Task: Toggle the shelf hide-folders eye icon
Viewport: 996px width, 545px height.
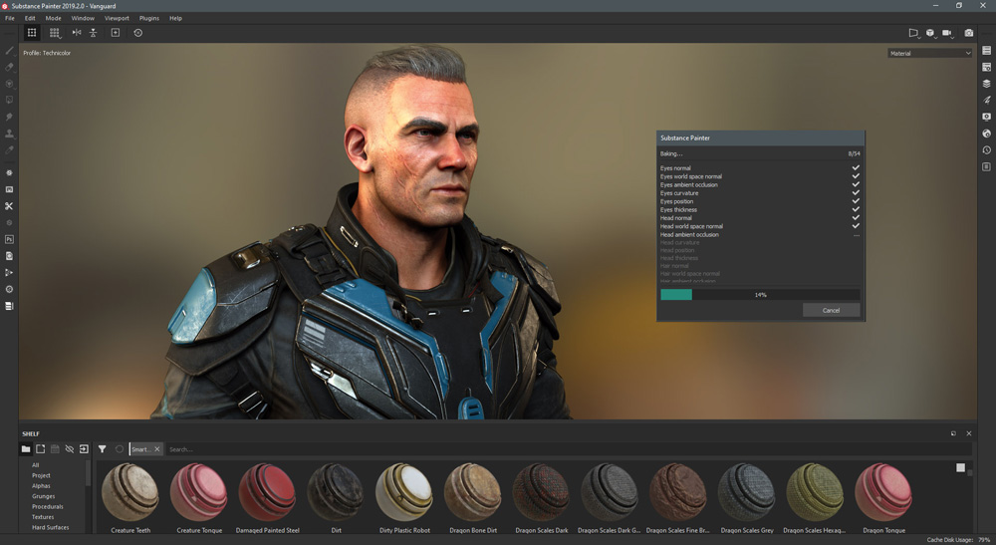Action: (70, 449)
